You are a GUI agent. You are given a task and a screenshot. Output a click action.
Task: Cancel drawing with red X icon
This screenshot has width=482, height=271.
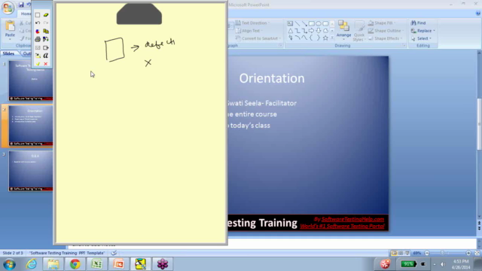(45, 64)
